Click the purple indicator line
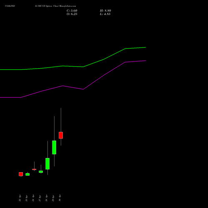Screen dimensions: 208x208 (83, 89)
